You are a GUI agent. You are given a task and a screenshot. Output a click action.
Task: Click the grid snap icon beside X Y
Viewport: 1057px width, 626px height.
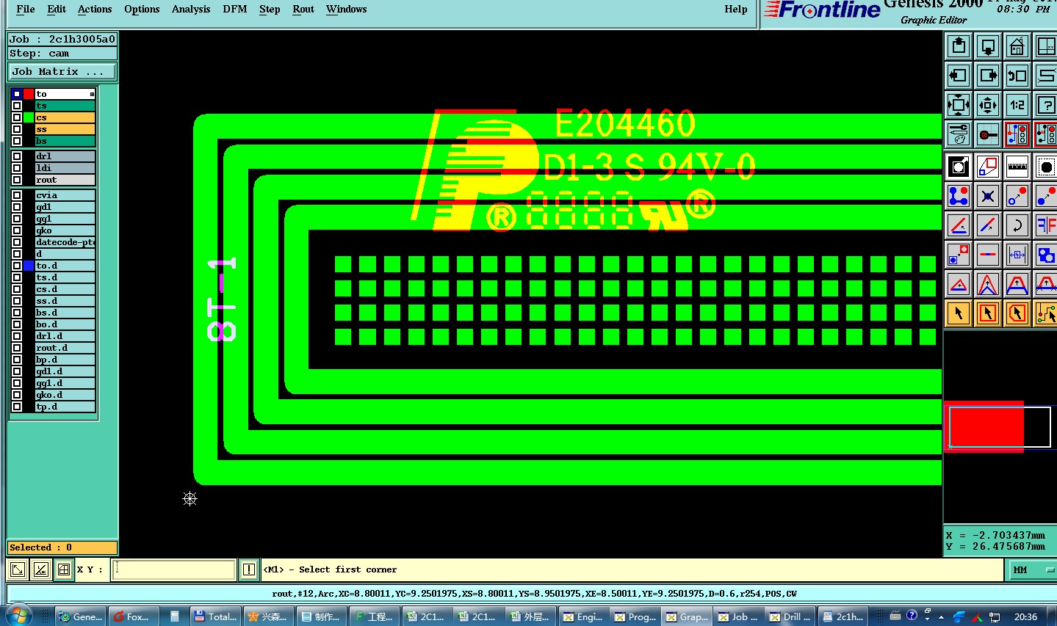coord(64,569)
